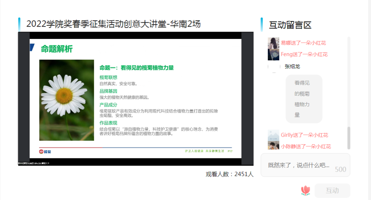Open 小陈静's avatar in the comments
The height and width of the screenshot is (200, 371).
pos(273,146)
